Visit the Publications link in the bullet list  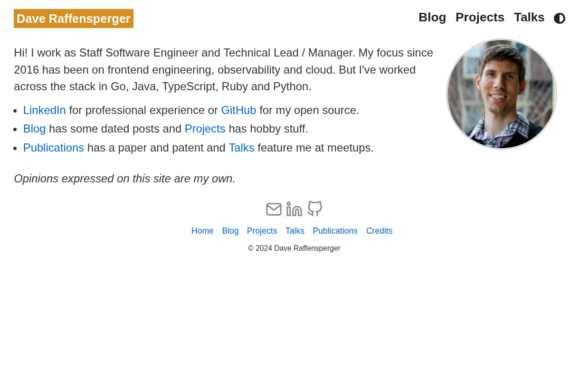coord(54,148)
